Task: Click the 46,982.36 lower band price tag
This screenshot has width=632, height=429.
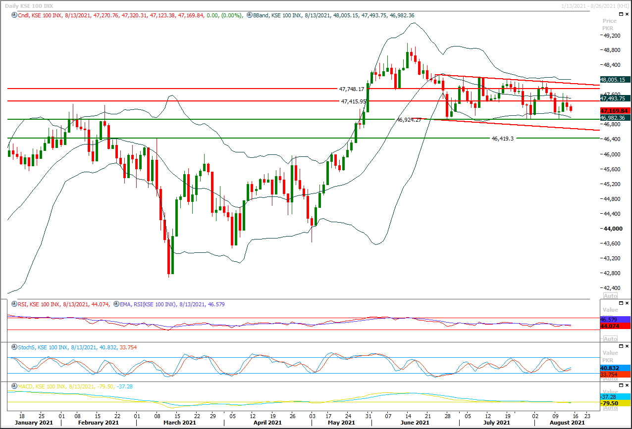Action: 614,118
